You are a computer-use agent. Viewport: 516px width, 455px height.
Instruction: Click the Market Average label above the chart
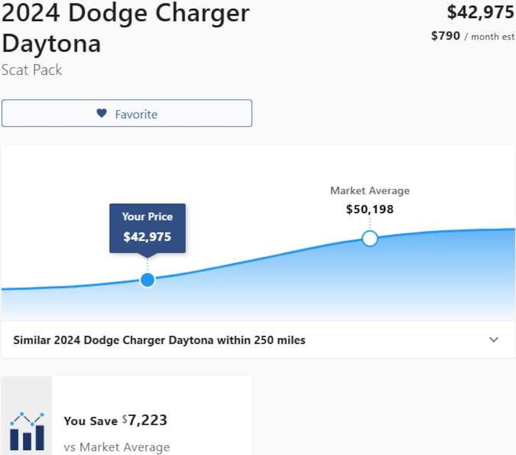(x=370, y=191)
